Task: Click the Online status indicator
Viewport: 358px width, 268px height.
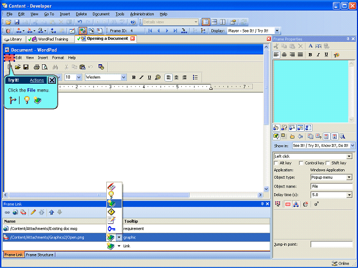Action: pos(340,264)
